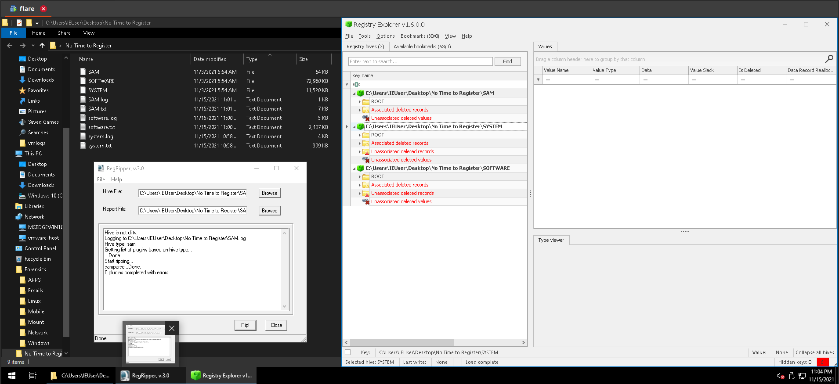Open Favorites star folder in sidebar
The image size is (839, 384).
click(38, 90)
